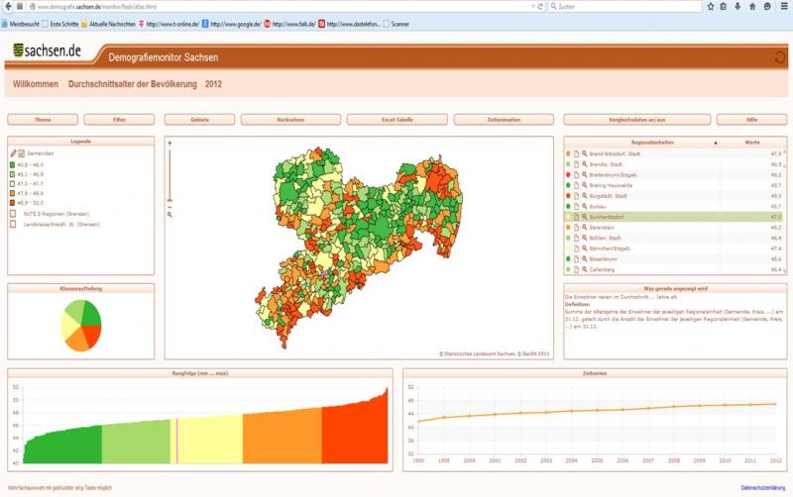793x497 pixels.
Task: Click the sort arrow in the Regionaleinheiten header
Action: [715, 144]
